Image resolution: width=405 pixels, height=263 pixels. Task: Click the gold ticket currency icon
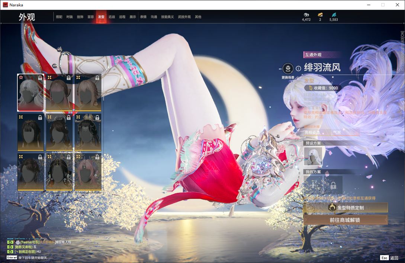[x=320, y=15]
